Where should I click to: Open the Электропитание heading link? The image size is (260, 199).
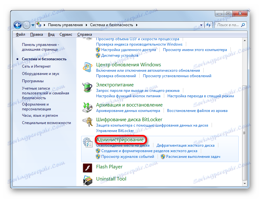[115, 85]
